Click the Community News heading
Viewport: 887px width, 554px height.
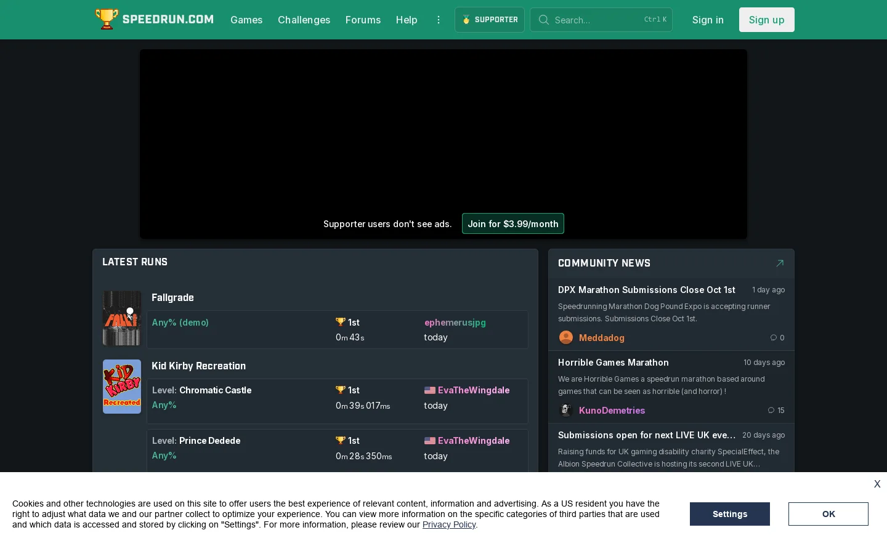(604, 263)
